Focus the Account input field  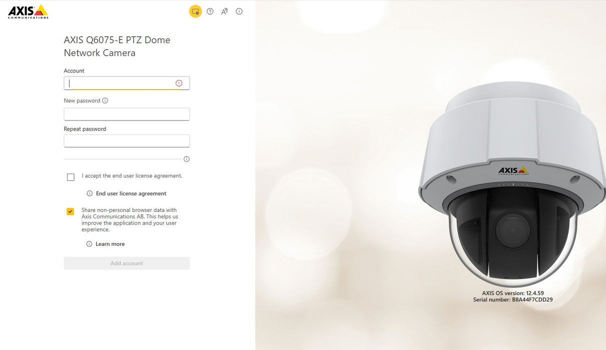click(x=127, y=83)
